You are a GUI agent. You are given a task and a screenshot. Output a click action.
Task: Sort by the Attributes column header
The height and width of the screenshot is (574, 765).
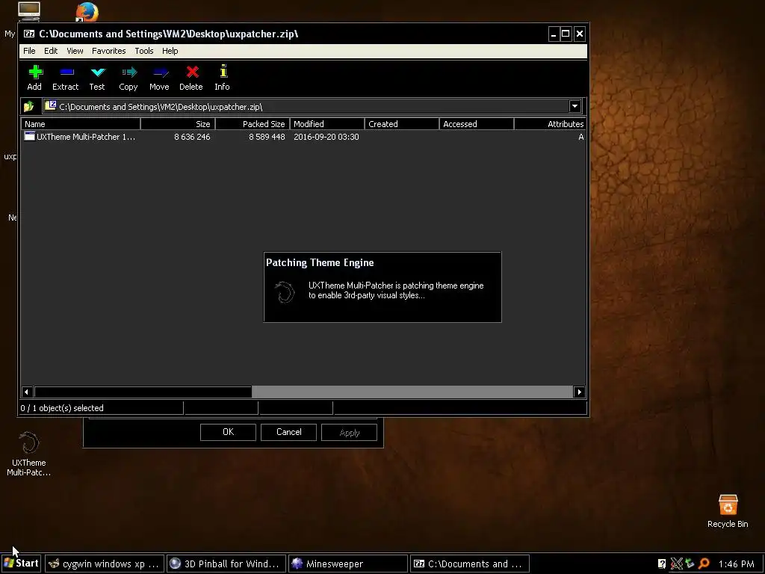click(550, 124)
